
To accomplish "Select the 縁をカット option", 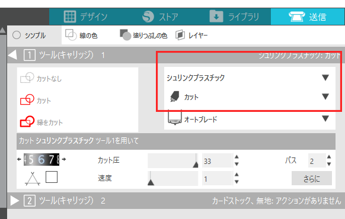I will [x=41, y=122].
